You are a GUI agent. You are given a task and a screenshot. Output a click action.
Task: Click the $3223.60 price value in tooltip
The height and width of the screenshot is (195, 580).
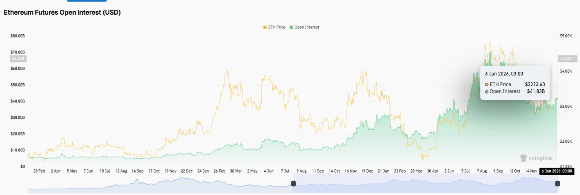pos(535,84)
